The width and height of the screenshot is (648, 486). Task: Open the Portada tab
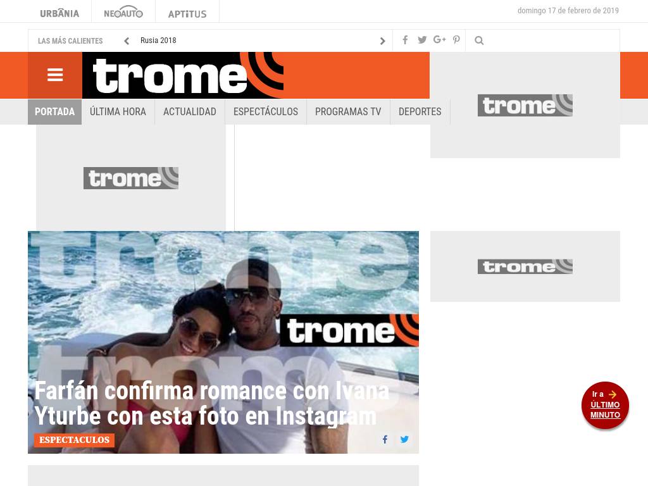click(x=54, y=111)
